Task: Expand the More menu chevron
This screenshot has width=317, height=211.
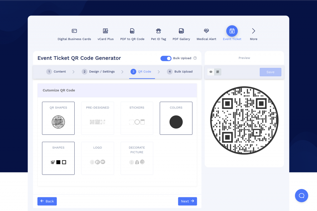Action: [253, 31]
